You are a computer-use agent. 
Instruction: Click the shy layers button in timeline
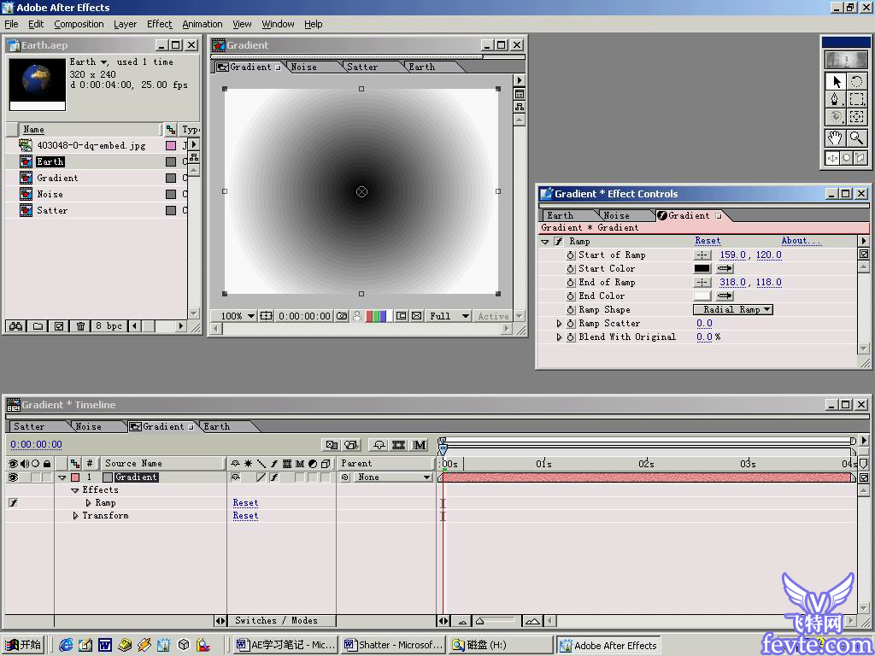pos(379,444)
